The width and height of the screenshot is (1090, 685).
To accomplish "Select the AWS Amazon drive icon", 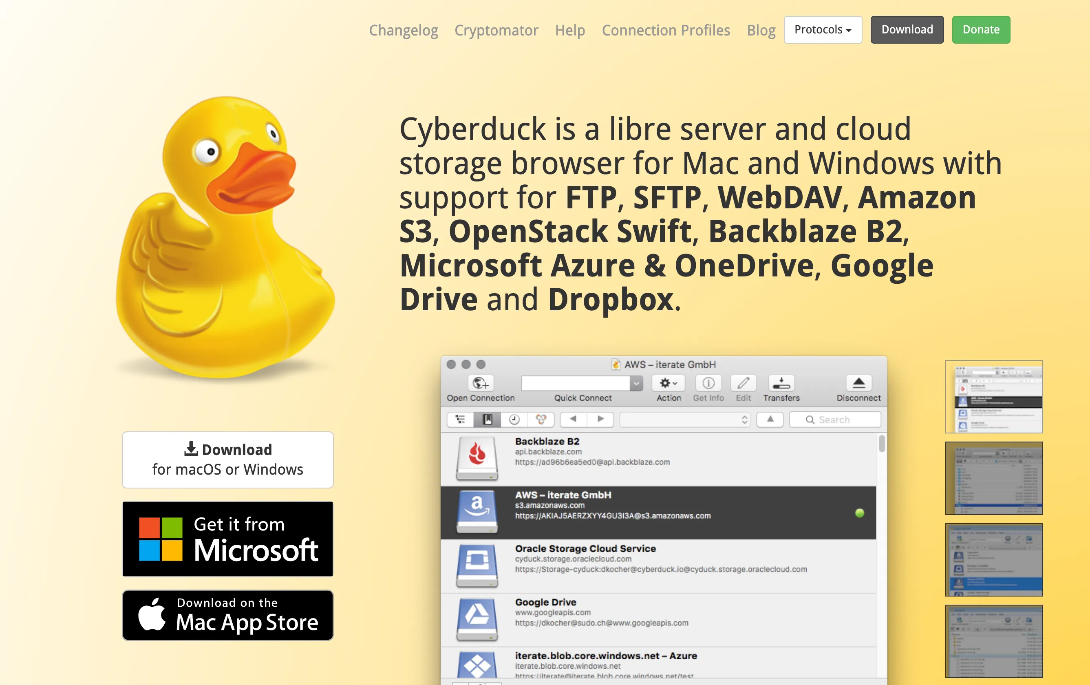I will coord(477,512).
